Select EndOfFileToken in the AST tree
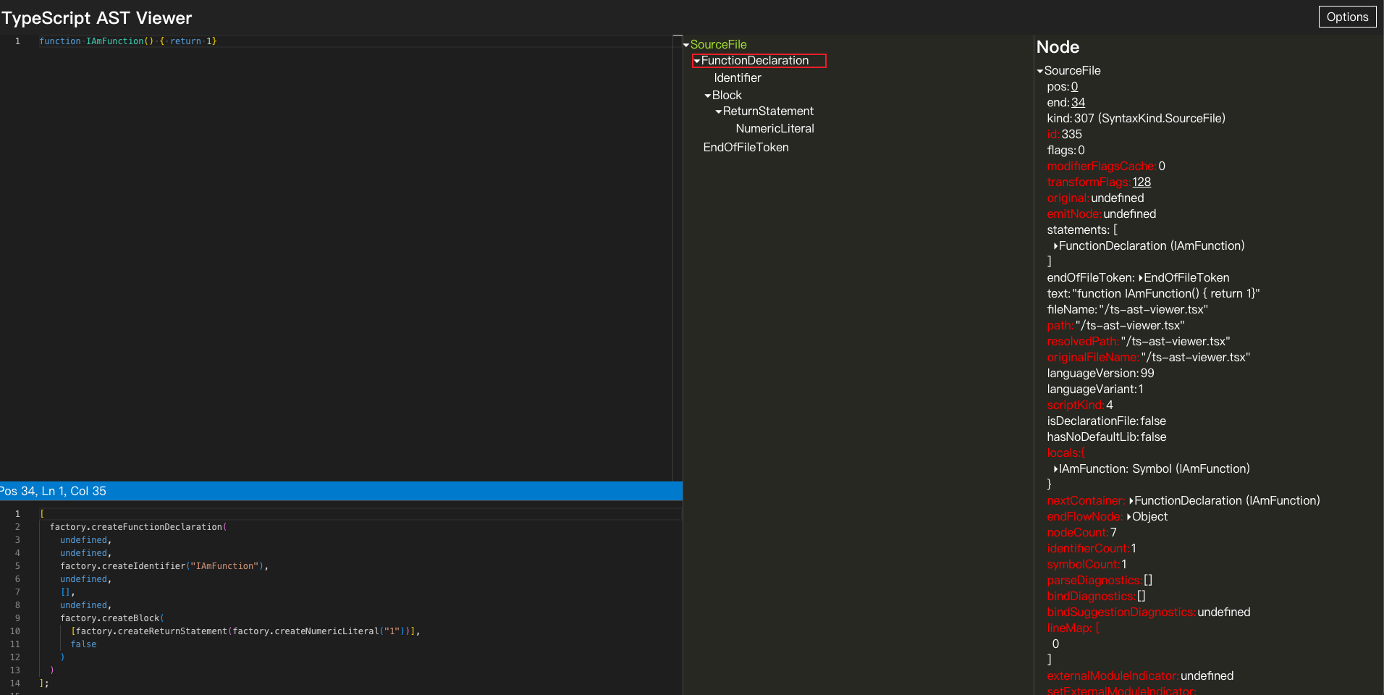The image size is (1384, 695). click(746, 148)
